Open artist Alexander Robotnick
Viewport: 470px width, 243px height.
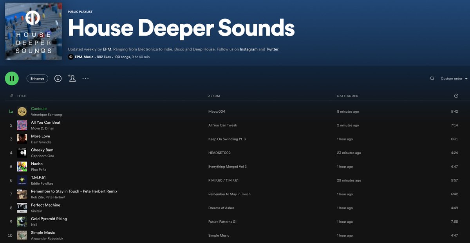(47, 238)
